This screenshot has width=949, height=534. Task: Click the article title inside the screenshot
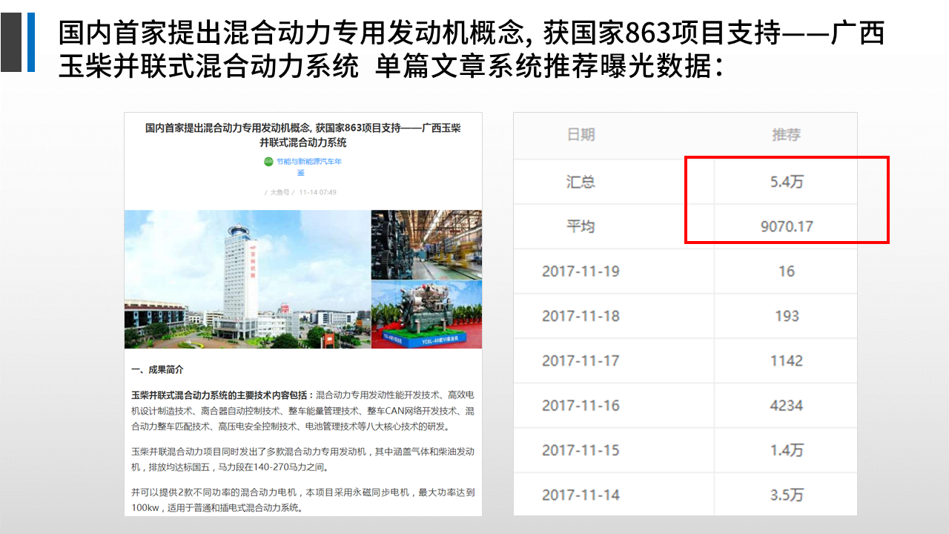point(303,135)
